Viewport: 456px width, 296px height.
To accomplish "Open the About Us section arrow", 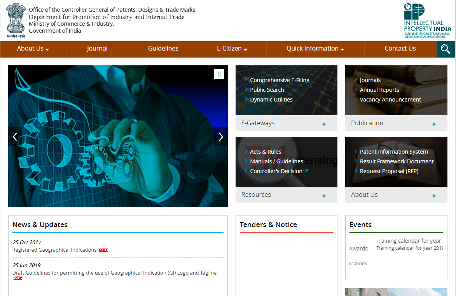I will pos(434,196).
